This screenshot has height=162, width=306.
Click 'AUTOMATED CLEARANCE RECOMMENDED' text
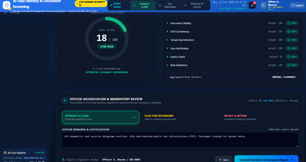[107, 72]
